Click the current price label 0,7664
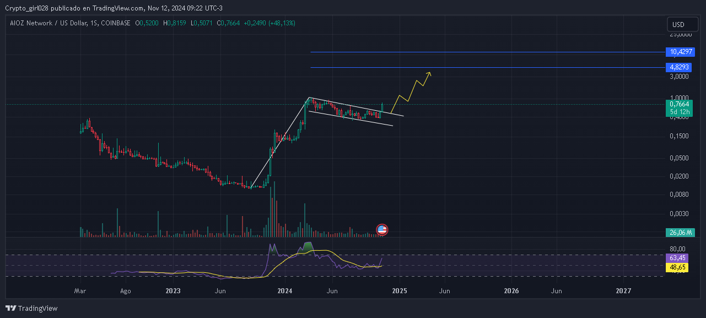The image size is (706, 318). [x=679, y=104]
